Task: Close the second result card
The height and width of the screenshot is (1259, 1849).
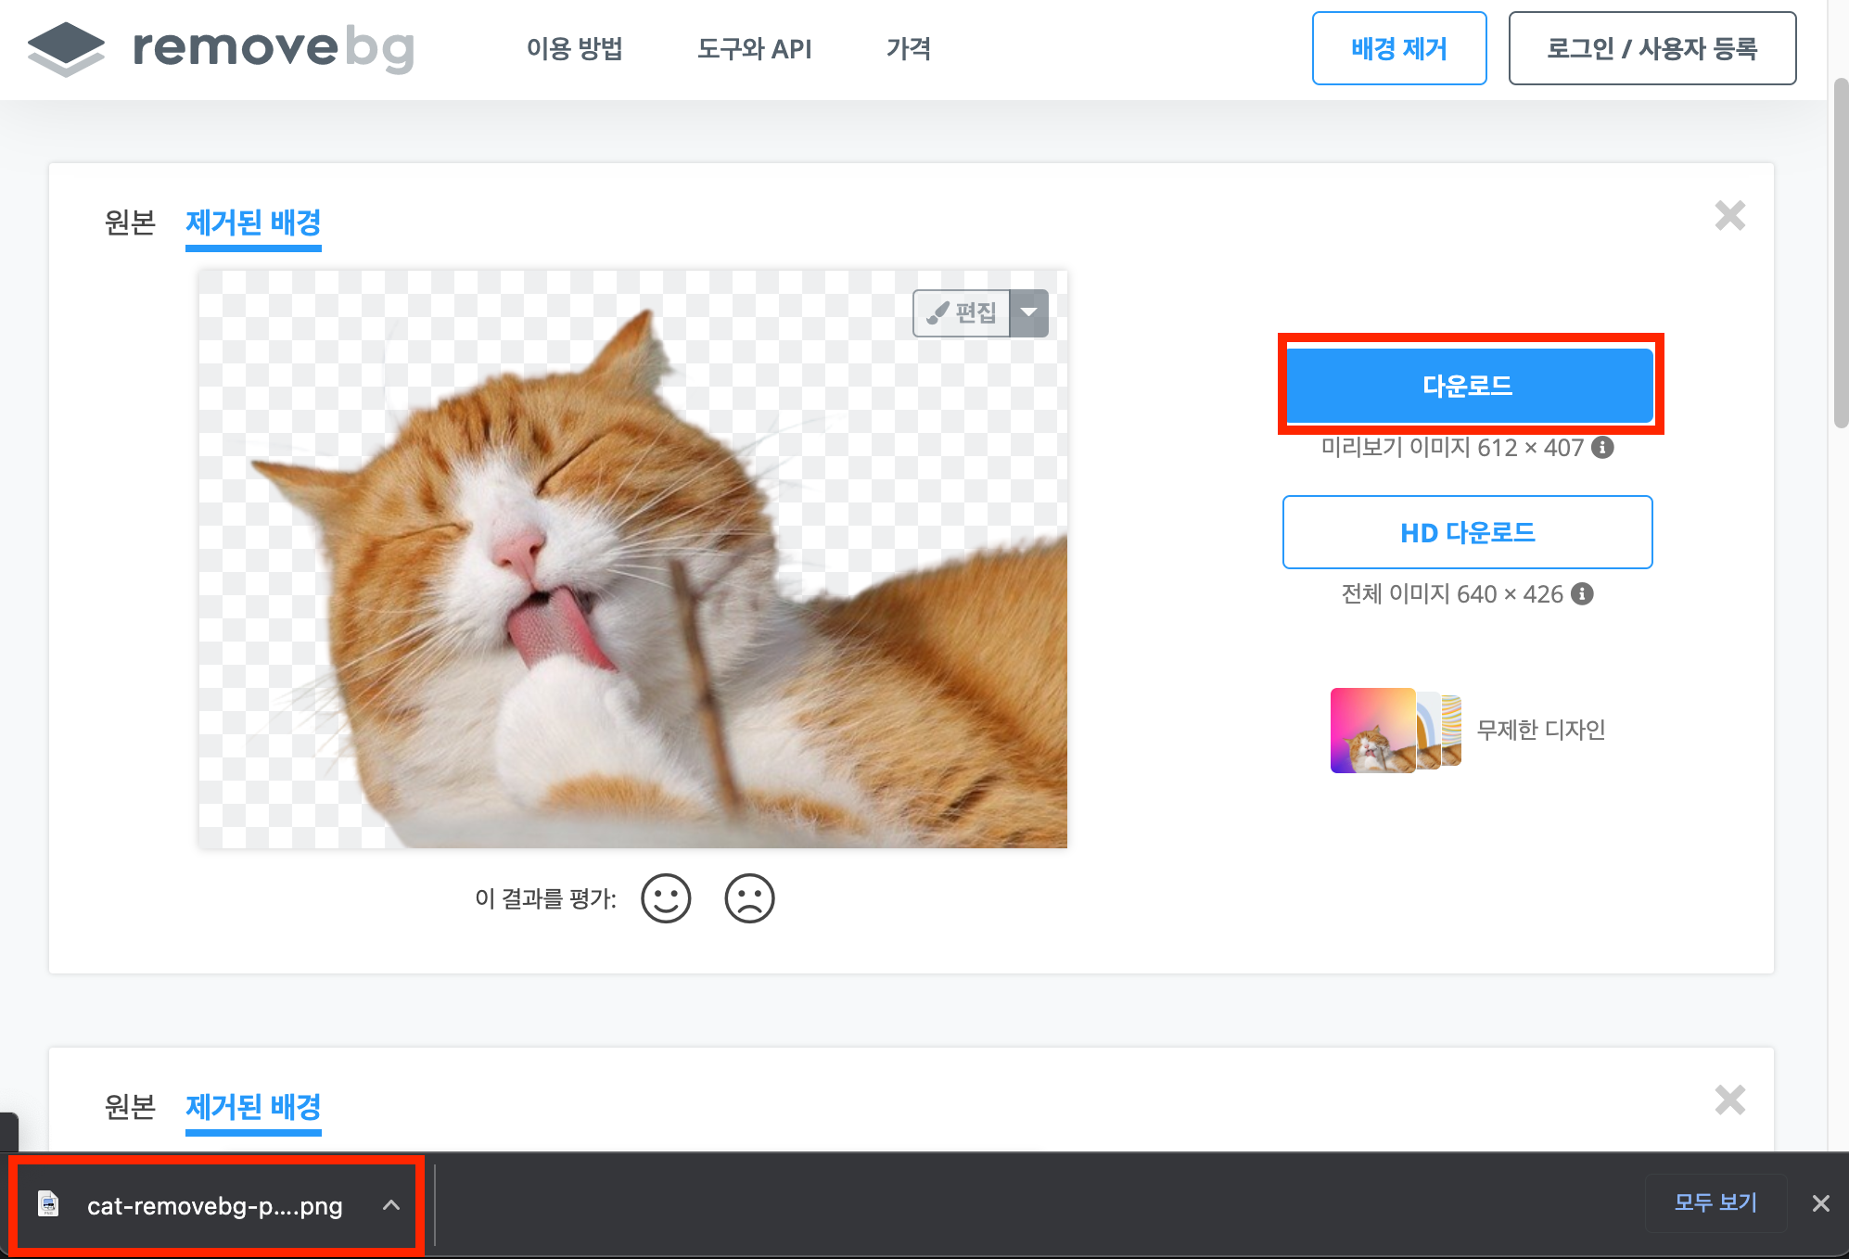Action: (x=1729, y=1100)
